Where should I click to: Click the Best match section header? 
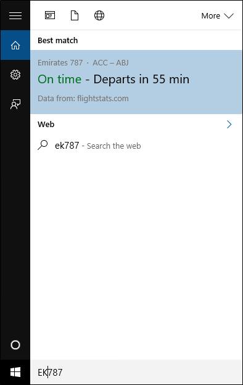[x=58, y=40]
